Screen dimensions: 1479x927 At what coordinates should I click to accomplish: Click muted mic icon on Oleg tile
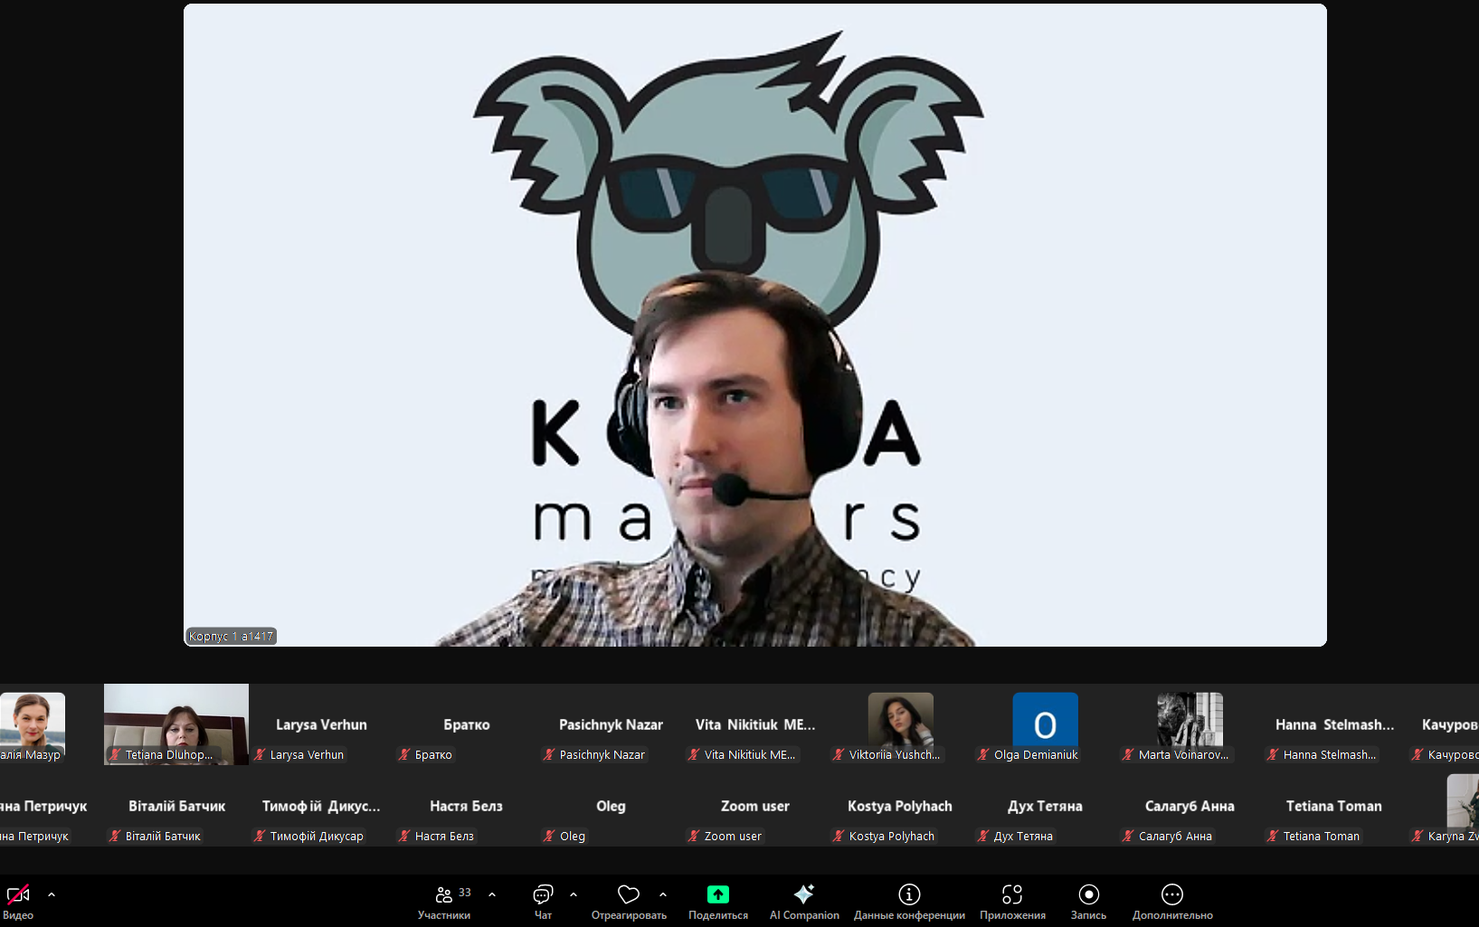tap(549, 836)
